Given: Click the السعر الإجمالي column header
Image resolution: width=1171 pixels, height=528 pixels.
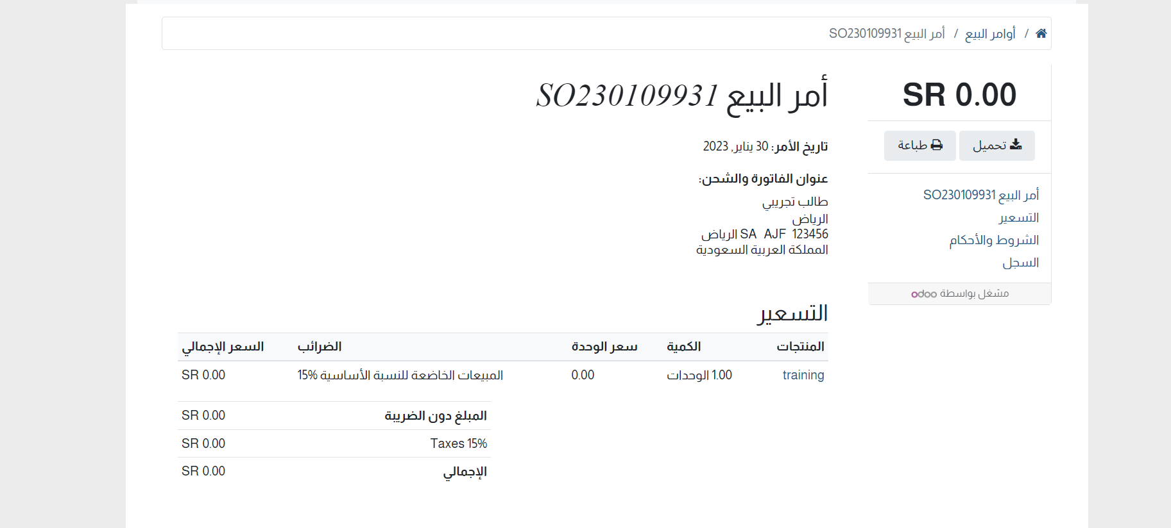Looking at the screenshot, I should tap(223, 347).
